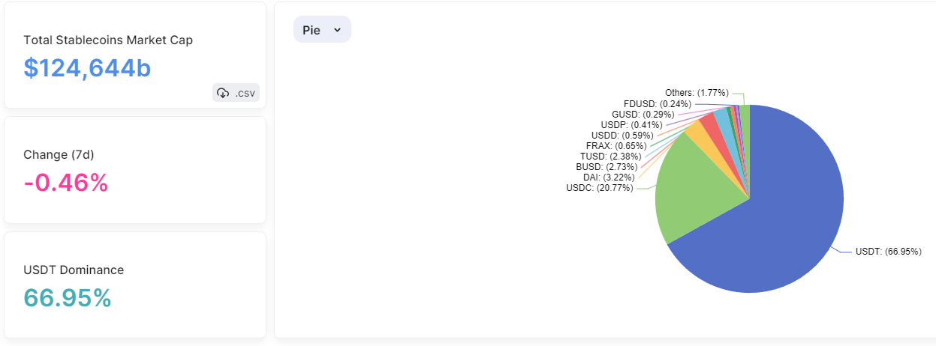Viewport: 936px width, 346px height.
Task: Select the BUSD: (2.73%) label
Action: pos(606,166)
